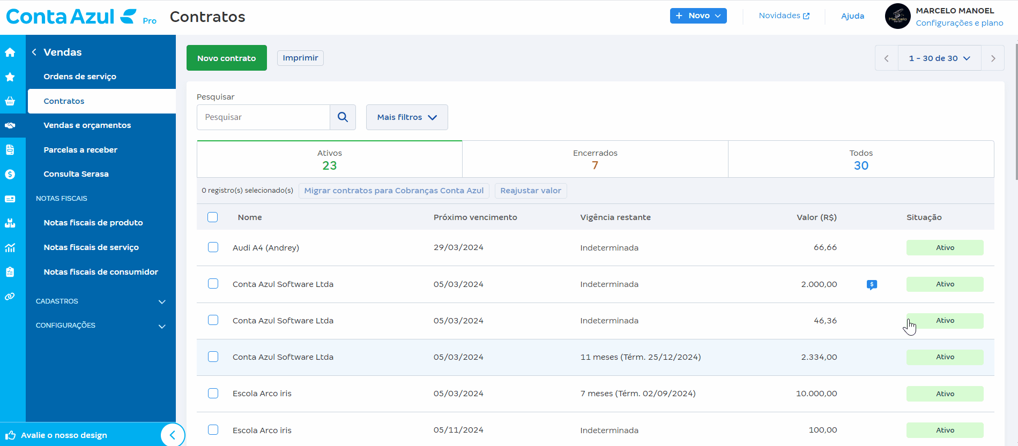Go to the home icon in the sidebar
Viewport: 1018px width, 446px height.
click(x=10, y=52)
